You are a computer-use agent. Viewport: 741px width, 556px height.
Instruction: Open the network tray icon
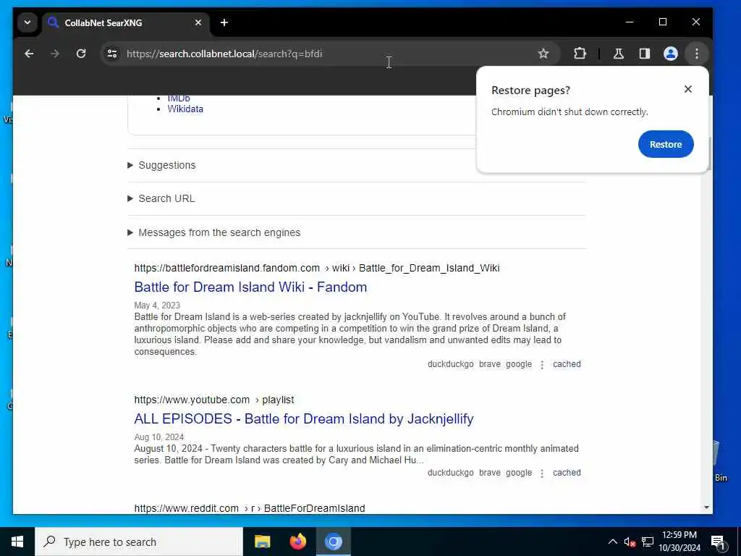[648, 542]
